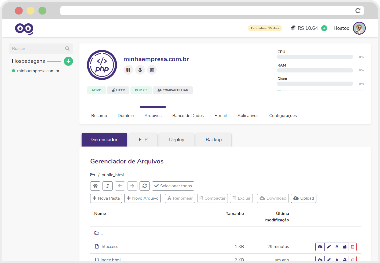Click the Nome column header
The height and width of the screenshot is (263, 380).
100,214
